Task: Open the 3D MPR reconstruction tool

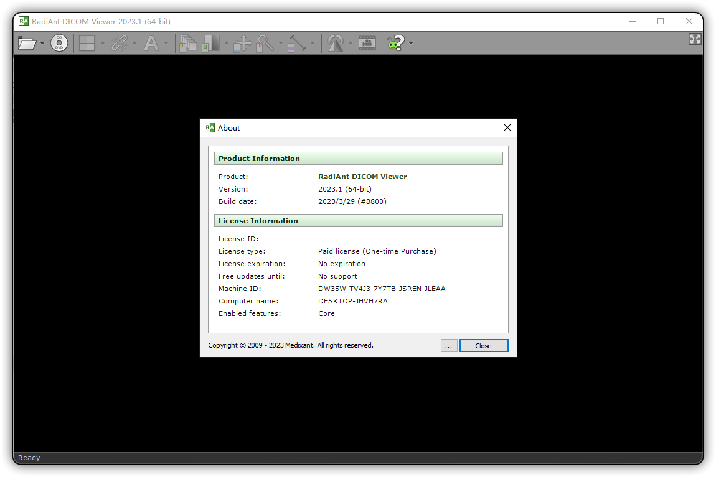Action: 336,44
